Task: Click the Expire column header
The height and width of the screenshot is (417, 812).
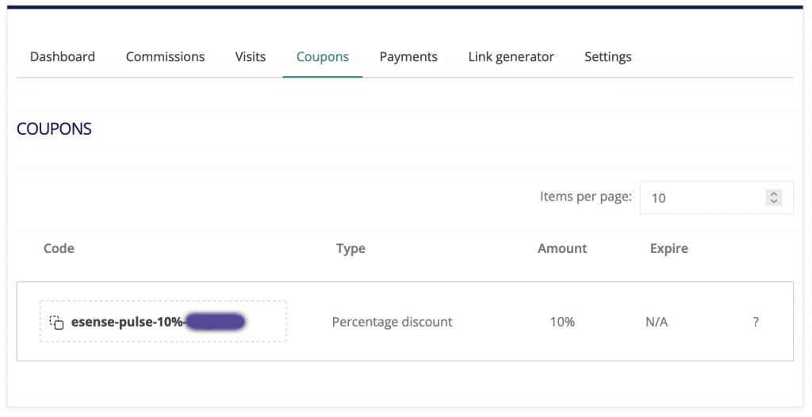Action: (668, 248)
